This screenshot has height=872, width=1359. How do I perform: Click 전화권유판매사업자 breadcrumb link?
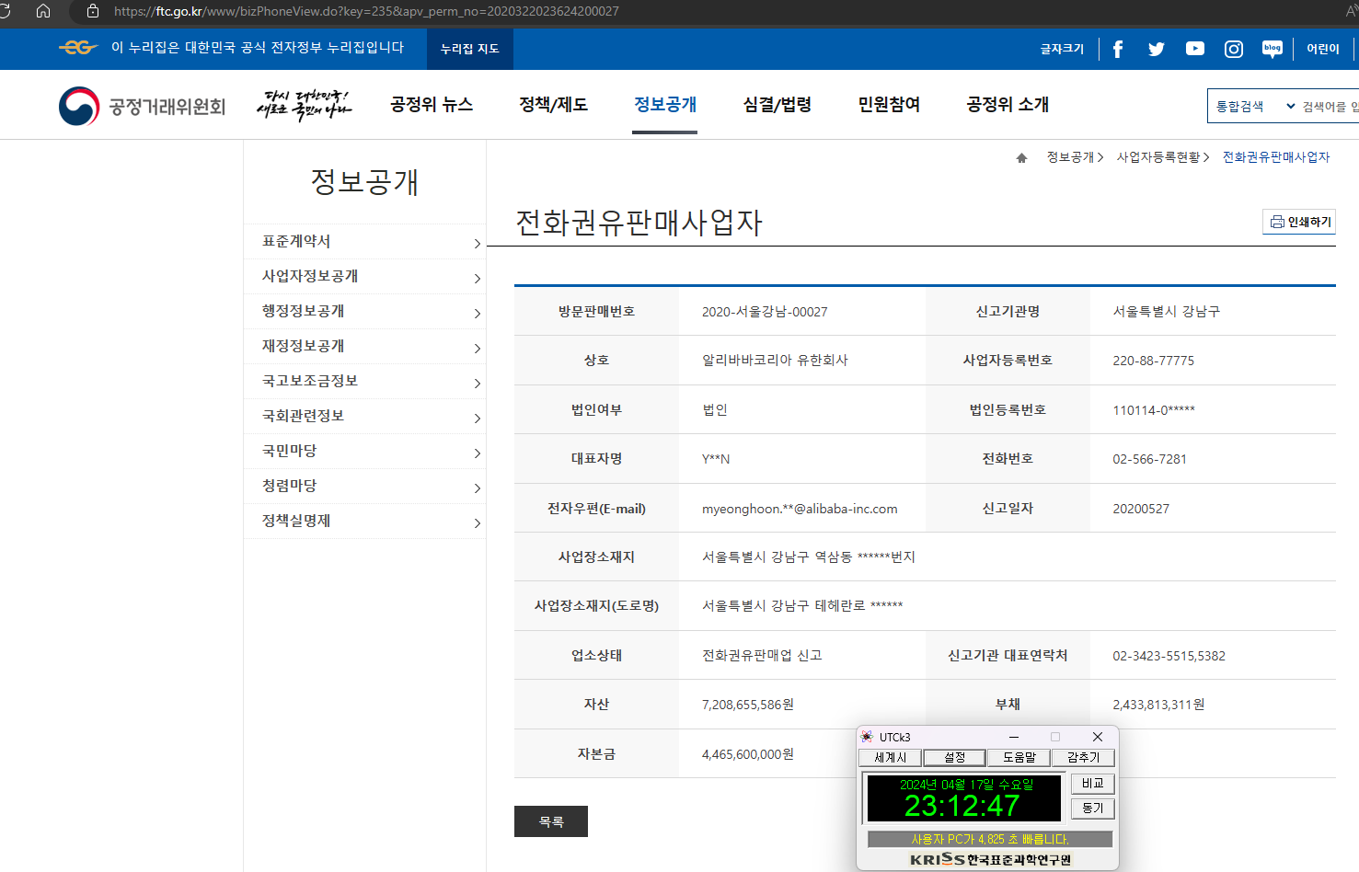pyautogui.click(x=1276, y=157)
